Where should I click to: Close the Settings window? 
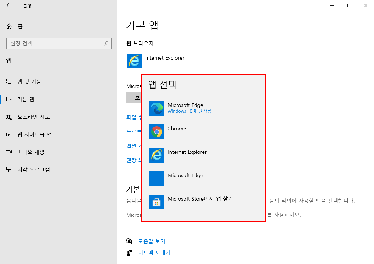[x=366, y=5]
